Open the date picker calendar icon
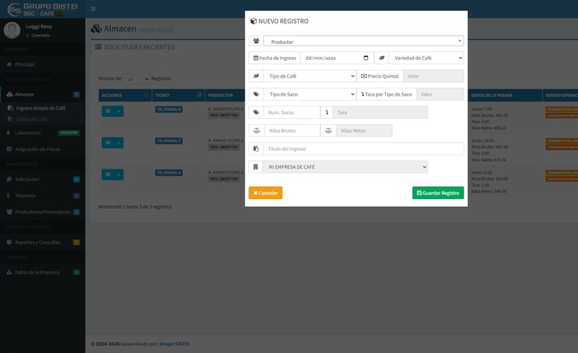 pyautogui.click(x=365, y=58)
